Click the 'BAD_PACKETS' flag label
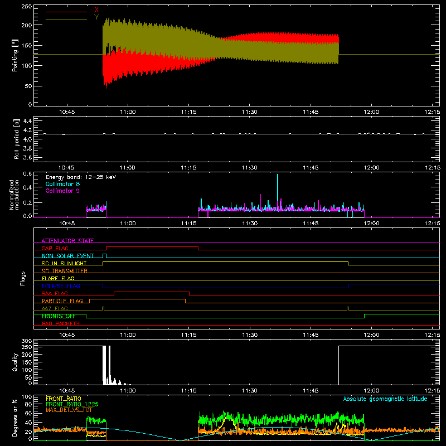Screen dimensions: 446x446 point(61,323)
